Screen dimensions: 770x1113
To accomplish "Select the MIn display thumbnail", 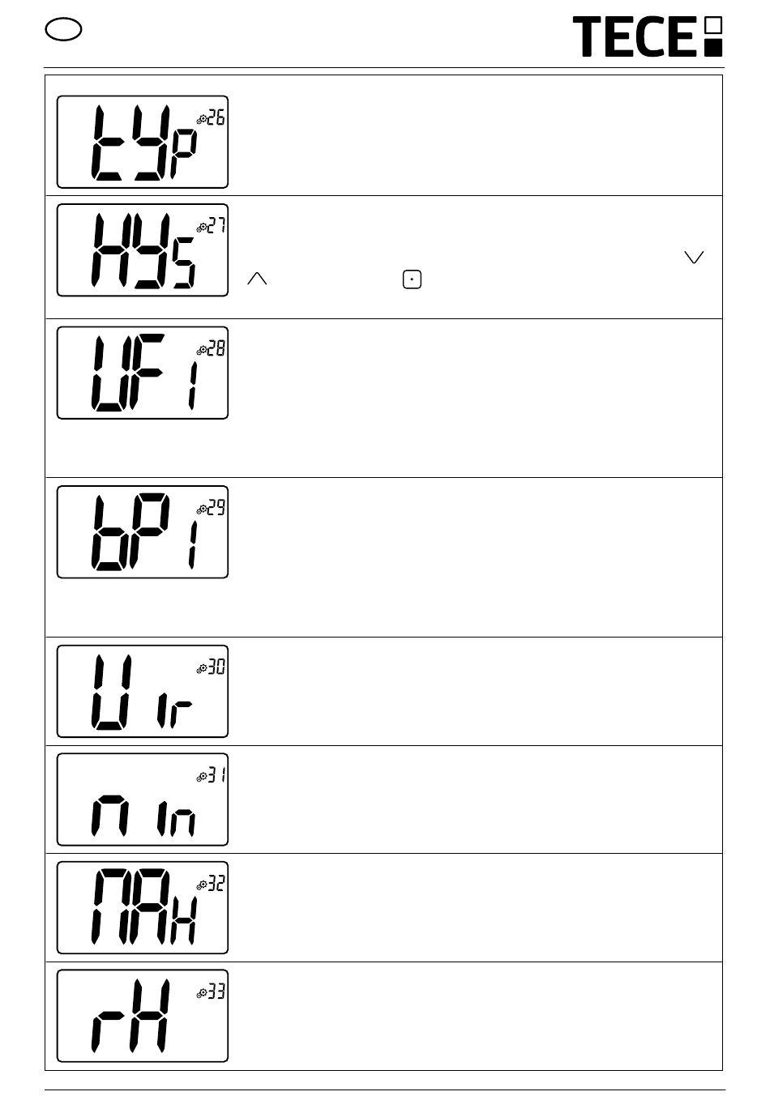I will 143,800.
